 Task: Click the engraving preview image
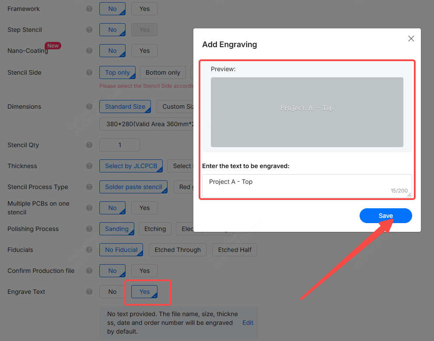point(307,112)
